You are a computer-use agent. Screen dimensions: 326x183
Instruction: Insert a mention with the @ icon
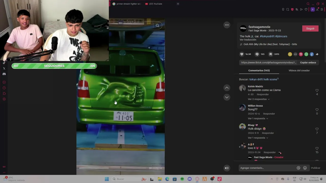[x=298, y=168]
